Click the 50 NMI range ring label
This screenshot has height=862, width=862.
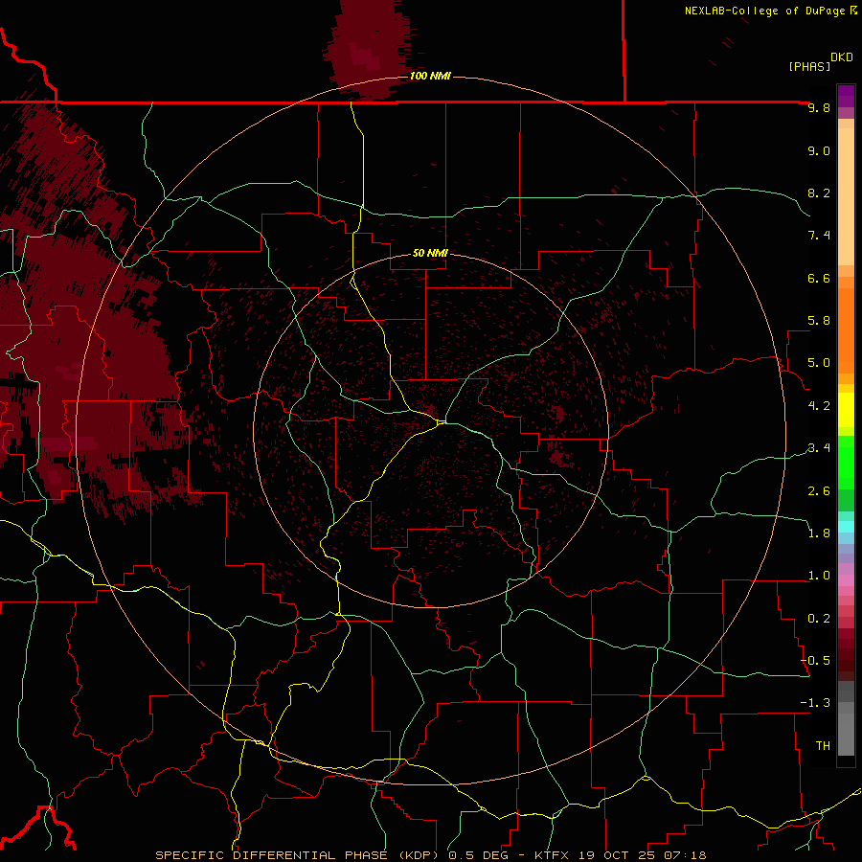click(430, 254)
